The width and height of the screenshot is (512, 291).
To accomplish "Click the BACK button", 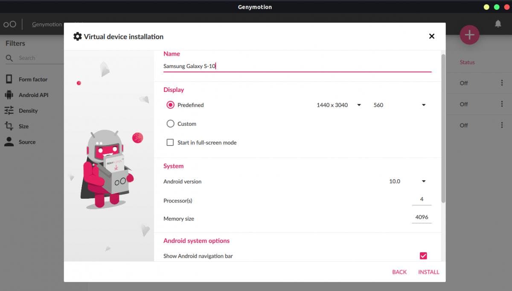I will [399, 272].
